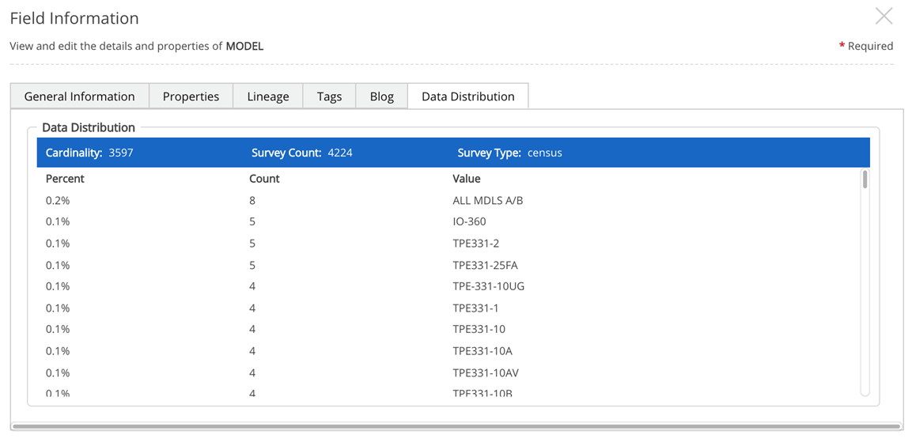The height and width of the screenshot is (446, 912).
Task: Select the TPE331-25FA row
Action: [x=485, y=265]
